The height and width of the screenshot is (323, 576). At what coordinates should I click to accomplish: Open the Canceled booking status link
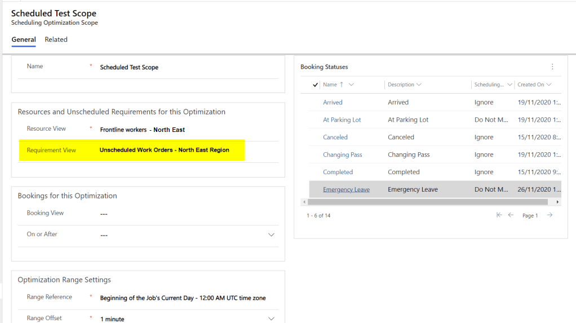pyautogui.click(x=335, y=137)
